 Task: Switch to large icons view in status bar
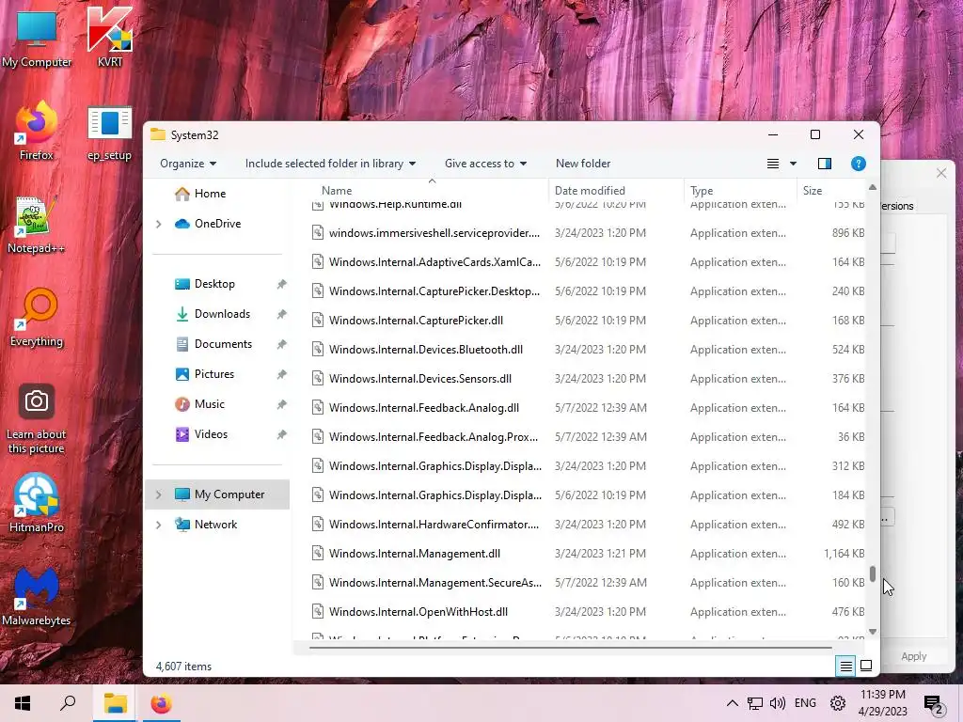pyautogui.click(x=866, y=667)
